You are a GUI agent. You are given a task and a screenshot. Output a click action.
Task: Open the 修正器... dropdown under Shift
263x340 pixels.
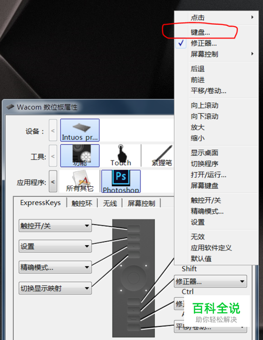210,282
